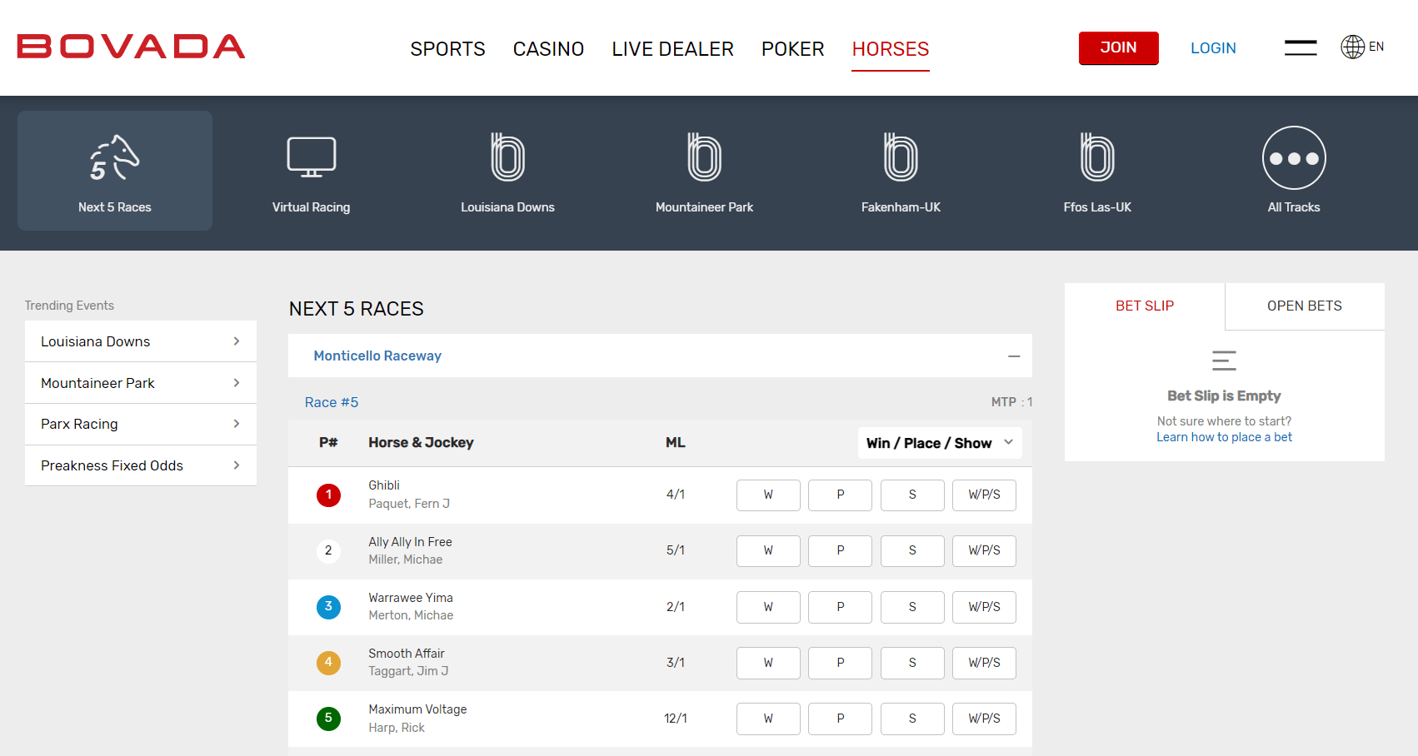Click the horse name Ghibli

point(384,485)
